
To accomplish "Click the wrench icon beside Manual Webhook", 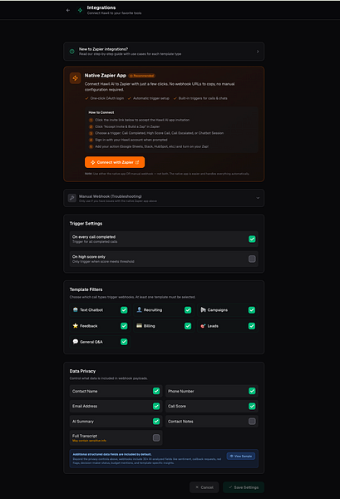I will click(72, 198).
